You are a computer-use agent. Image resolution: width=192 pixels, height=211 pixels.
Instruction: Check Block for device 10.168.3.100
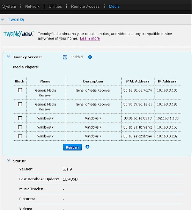tap(20, 90)
